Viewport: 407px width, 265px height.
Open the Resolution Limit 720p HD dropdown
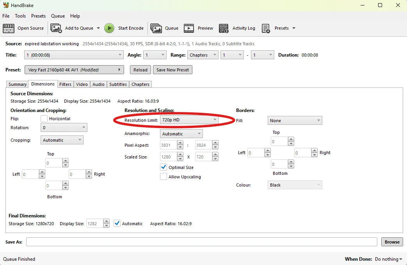point(189,120)
